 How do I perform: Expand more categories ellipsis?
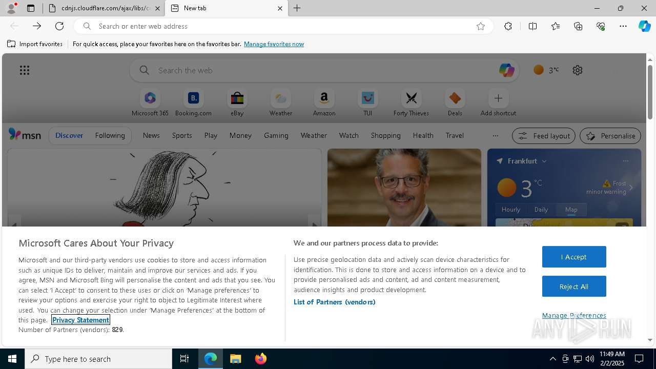click(495, 136)
